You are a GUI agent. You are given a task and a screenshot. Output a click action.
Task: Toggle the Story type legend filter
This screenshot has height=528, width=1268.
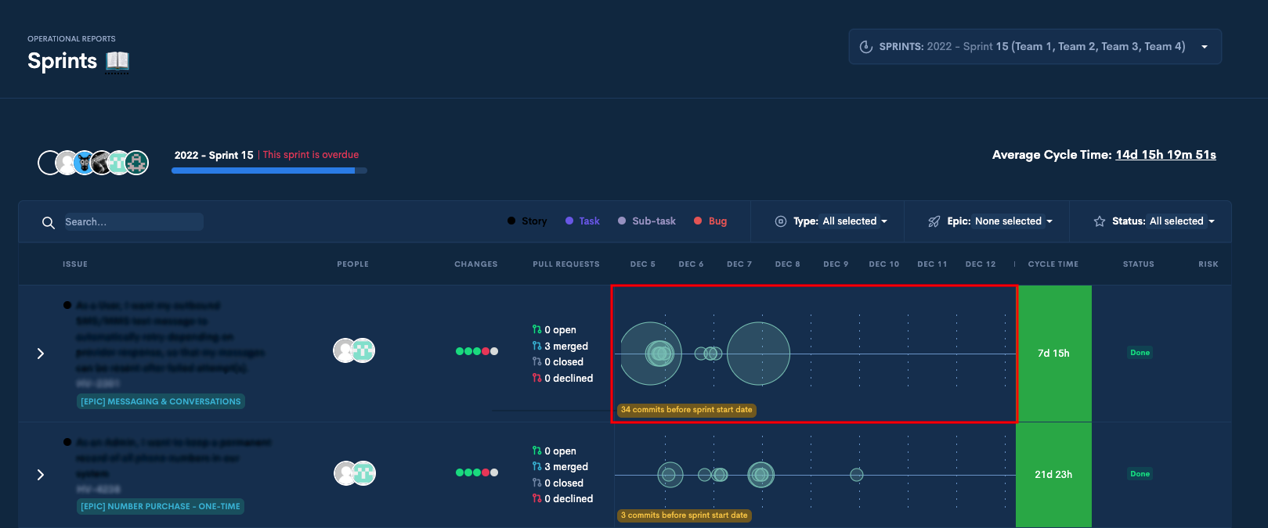[527, 221]
